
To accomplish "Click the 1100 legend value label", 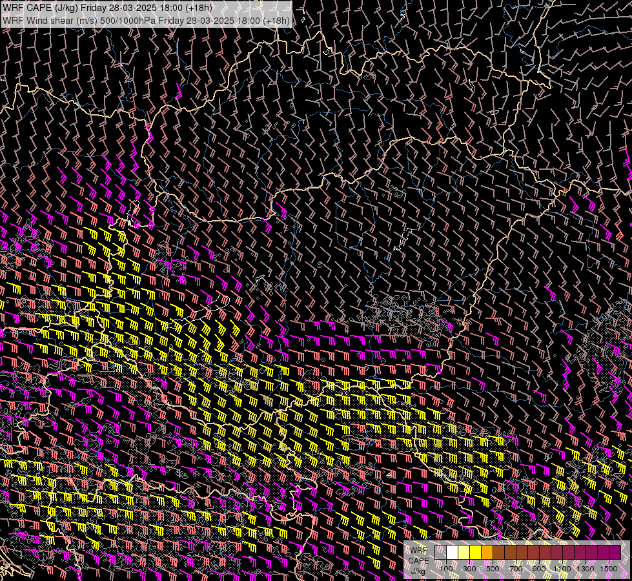I will coord(562,569).
